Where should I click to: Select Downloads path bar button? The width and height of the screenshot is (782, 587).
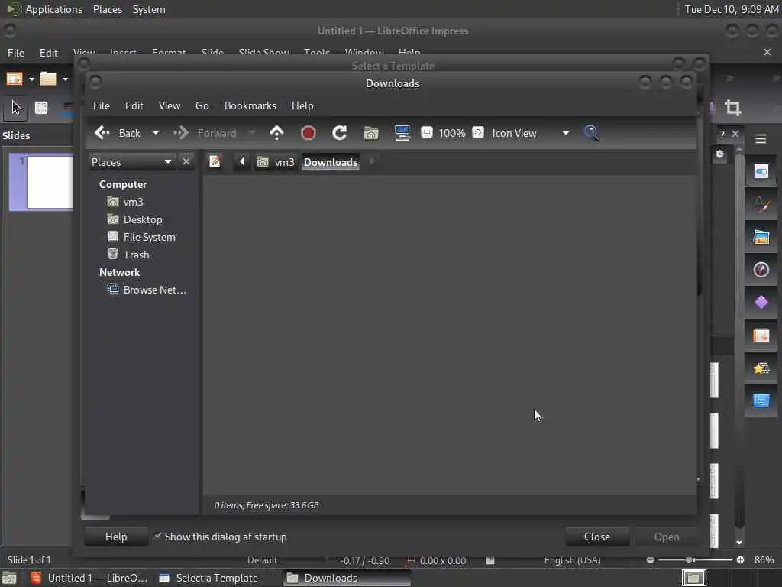(331, 162)
